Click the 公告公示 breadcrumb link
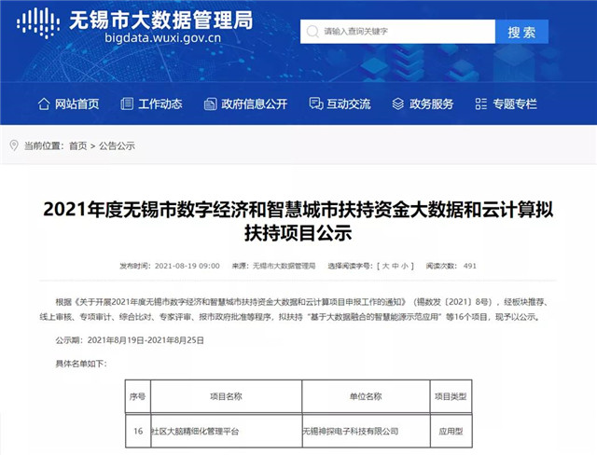 click(117, 146)
